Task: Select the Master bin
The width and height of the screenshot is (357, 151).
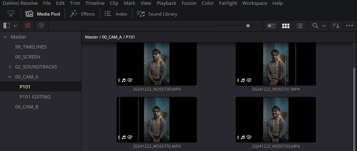Action: point(18,37)
